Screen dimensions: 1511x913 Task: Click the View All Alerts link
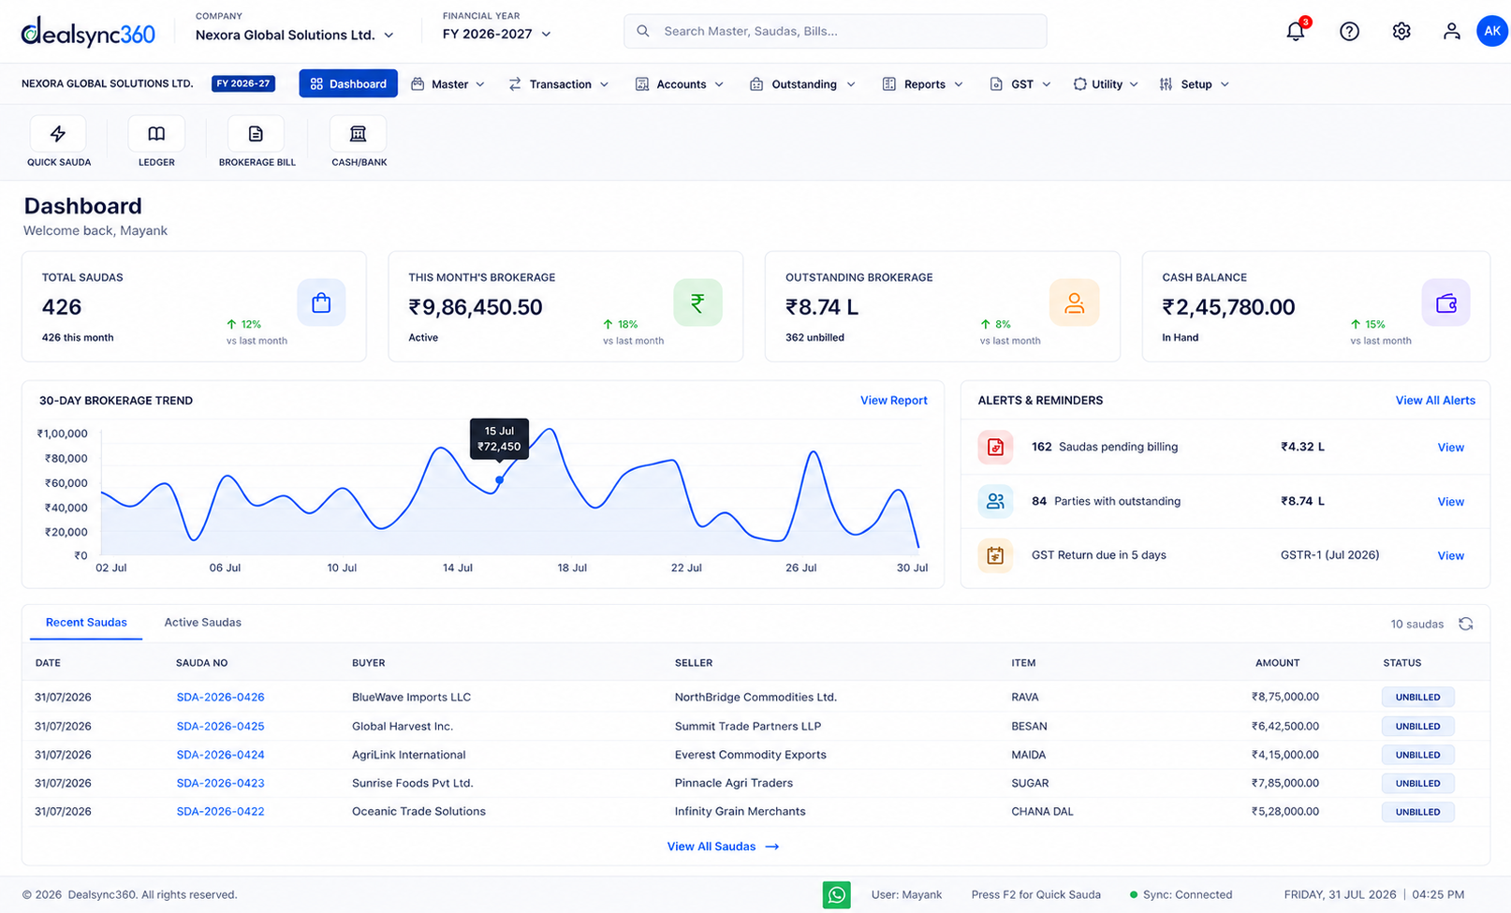click(1435, 400)
